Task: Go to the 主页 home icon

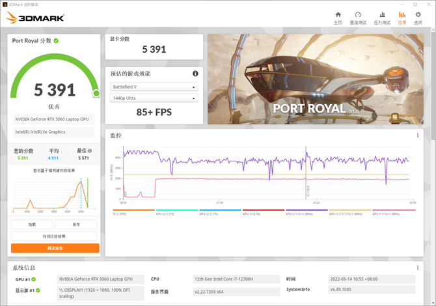Action: [x=338, y=18]
